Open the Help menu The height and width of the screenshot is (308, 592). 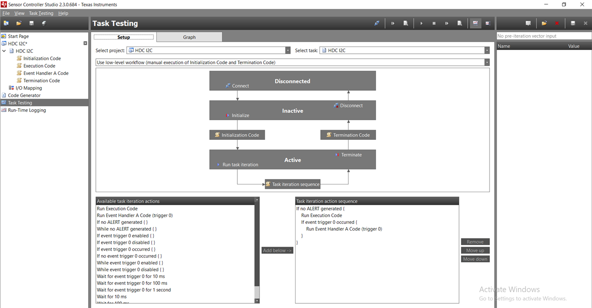tap(63, 13)
